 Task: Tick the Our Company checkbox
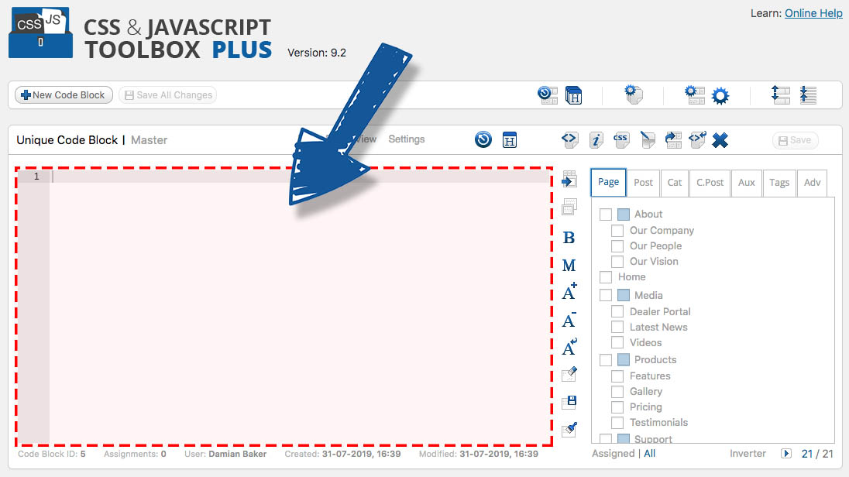coord(617,231)
